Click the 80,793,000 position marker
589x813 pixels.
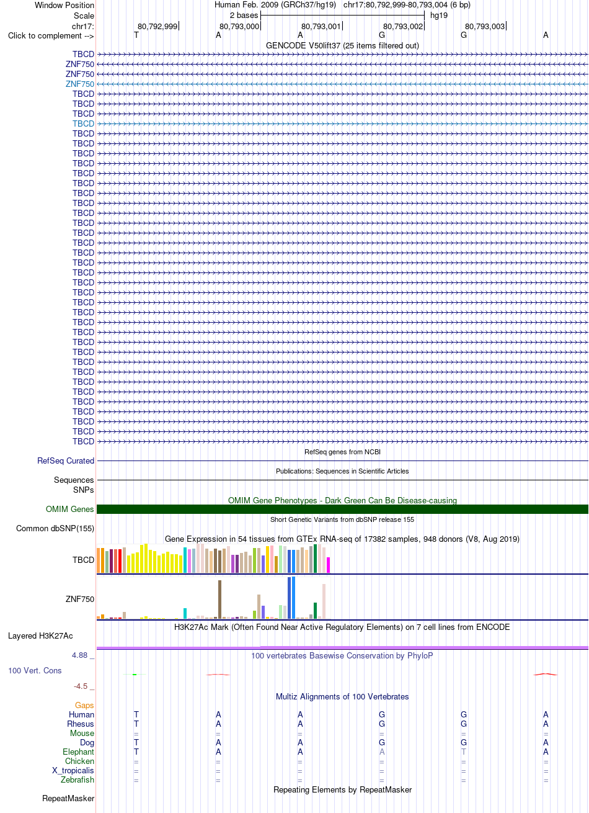pos(239,26)
